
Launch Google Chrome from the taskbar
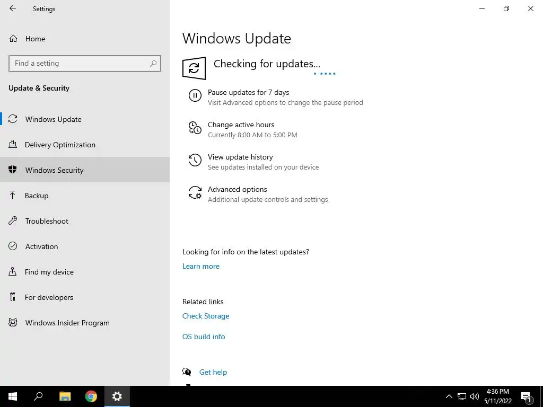[91, 396]
